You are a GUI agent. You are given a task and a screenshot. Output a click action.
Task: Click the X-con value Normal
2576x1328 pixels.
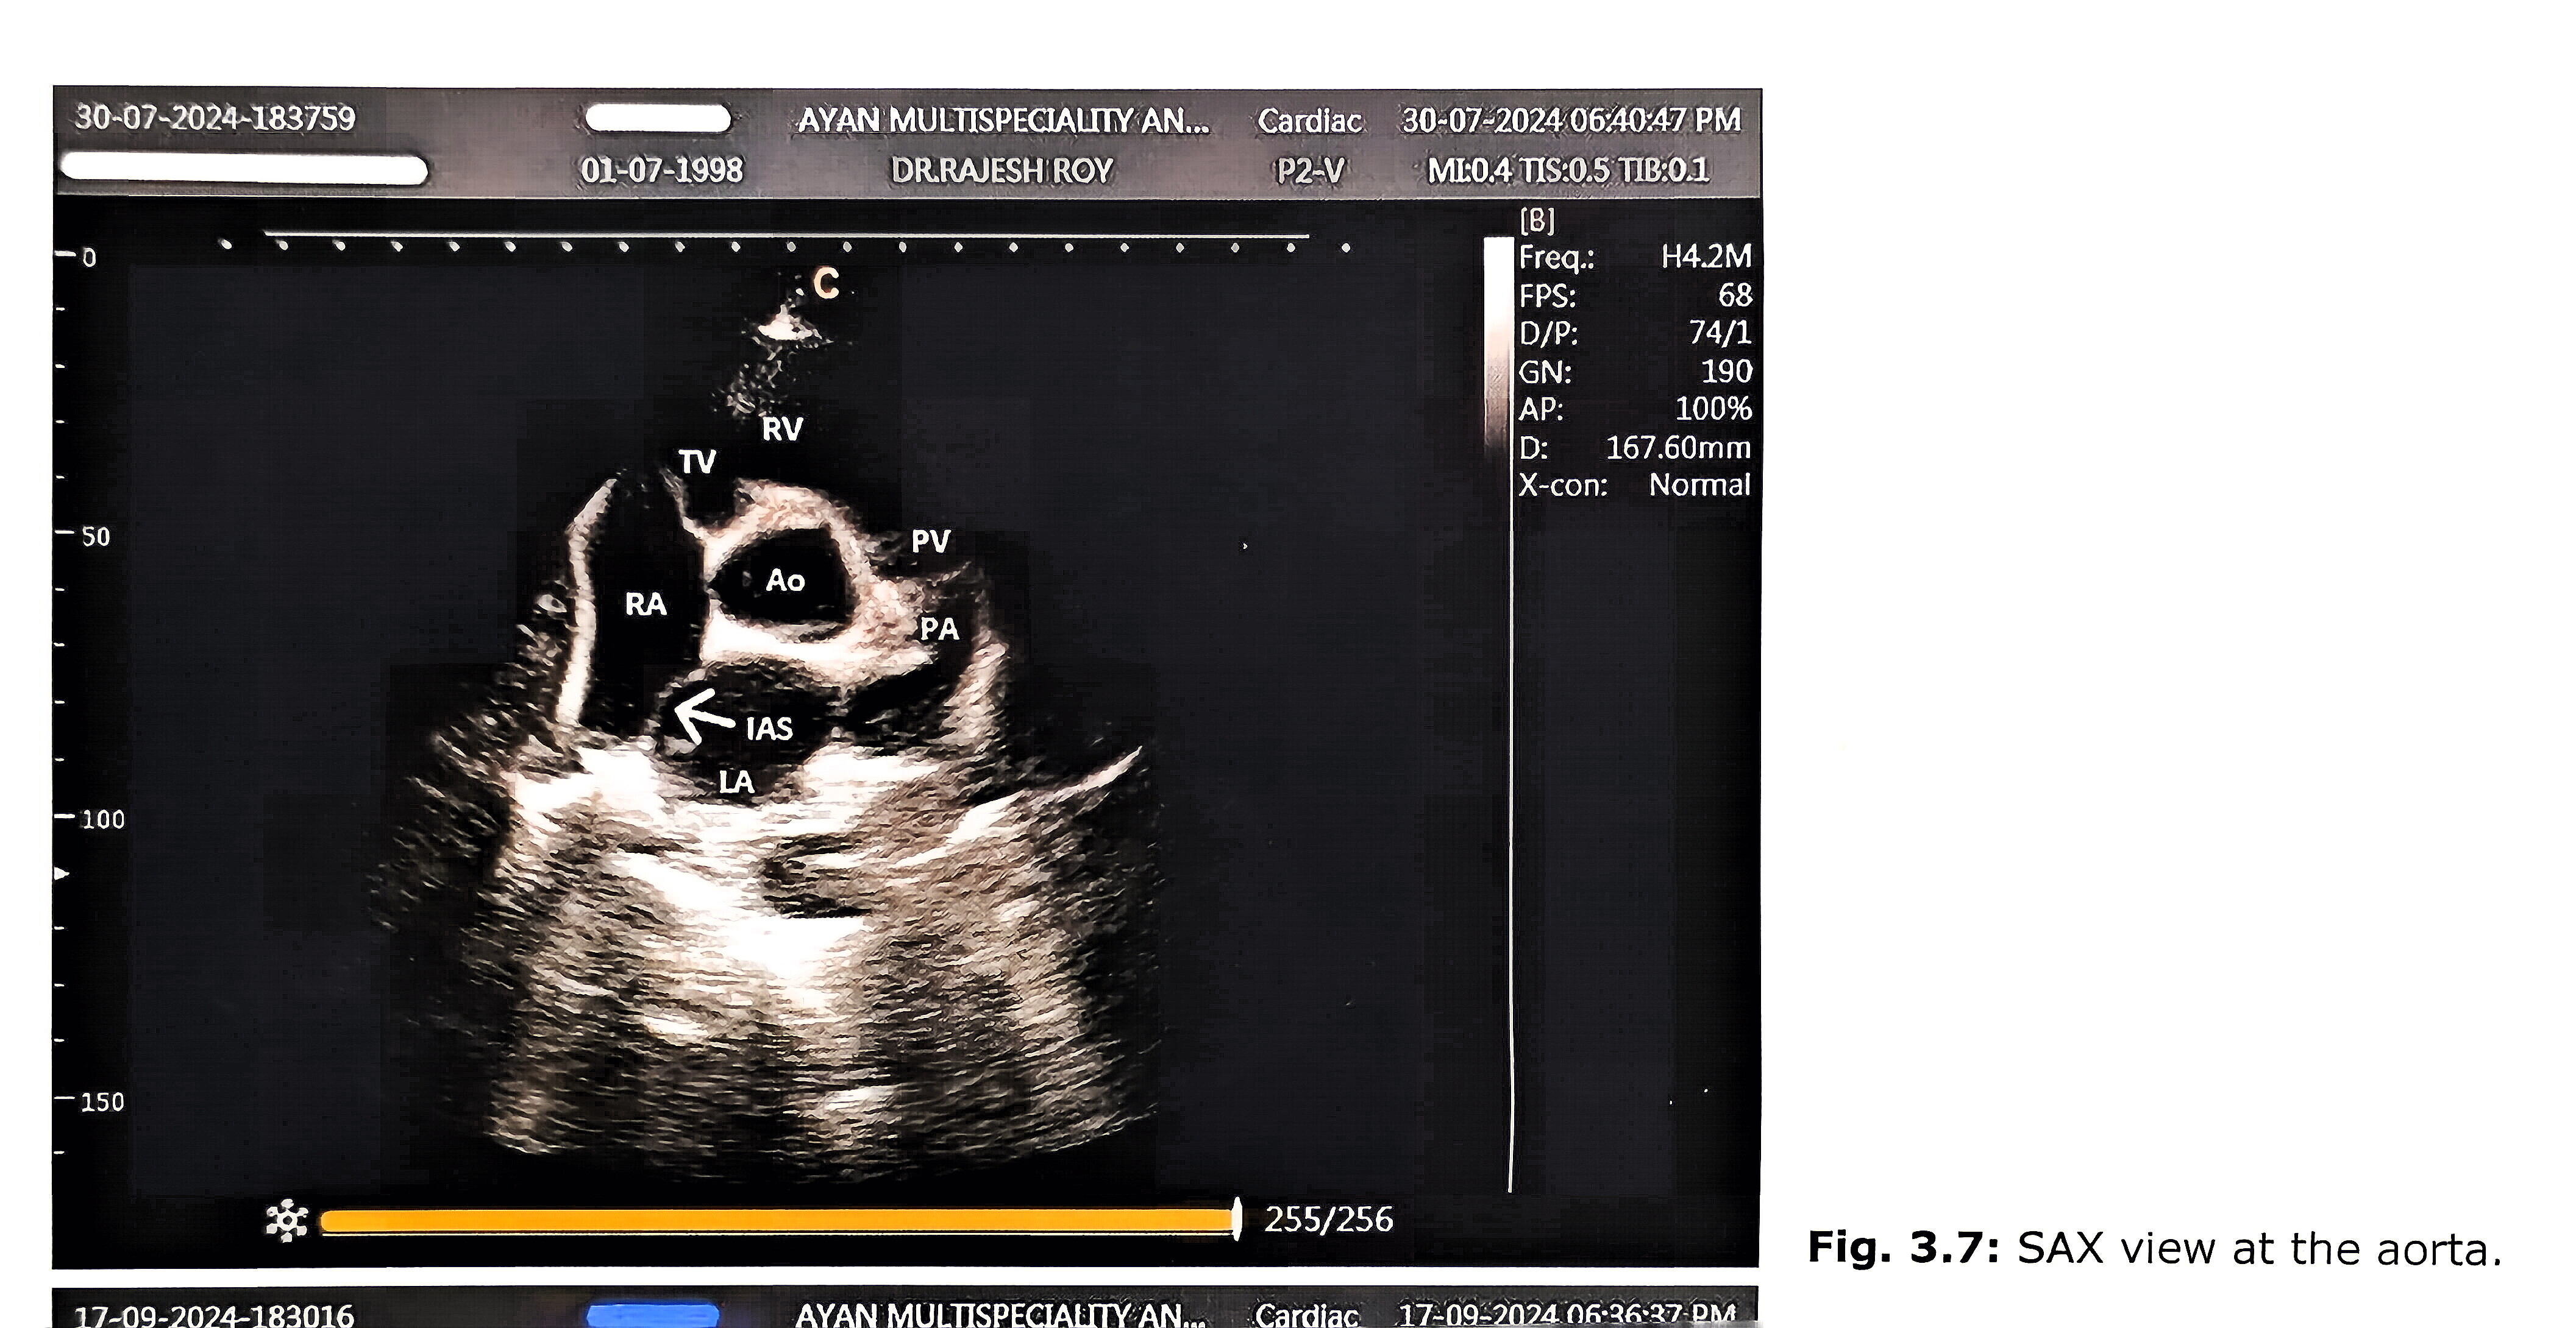(x=1699, y=485)
